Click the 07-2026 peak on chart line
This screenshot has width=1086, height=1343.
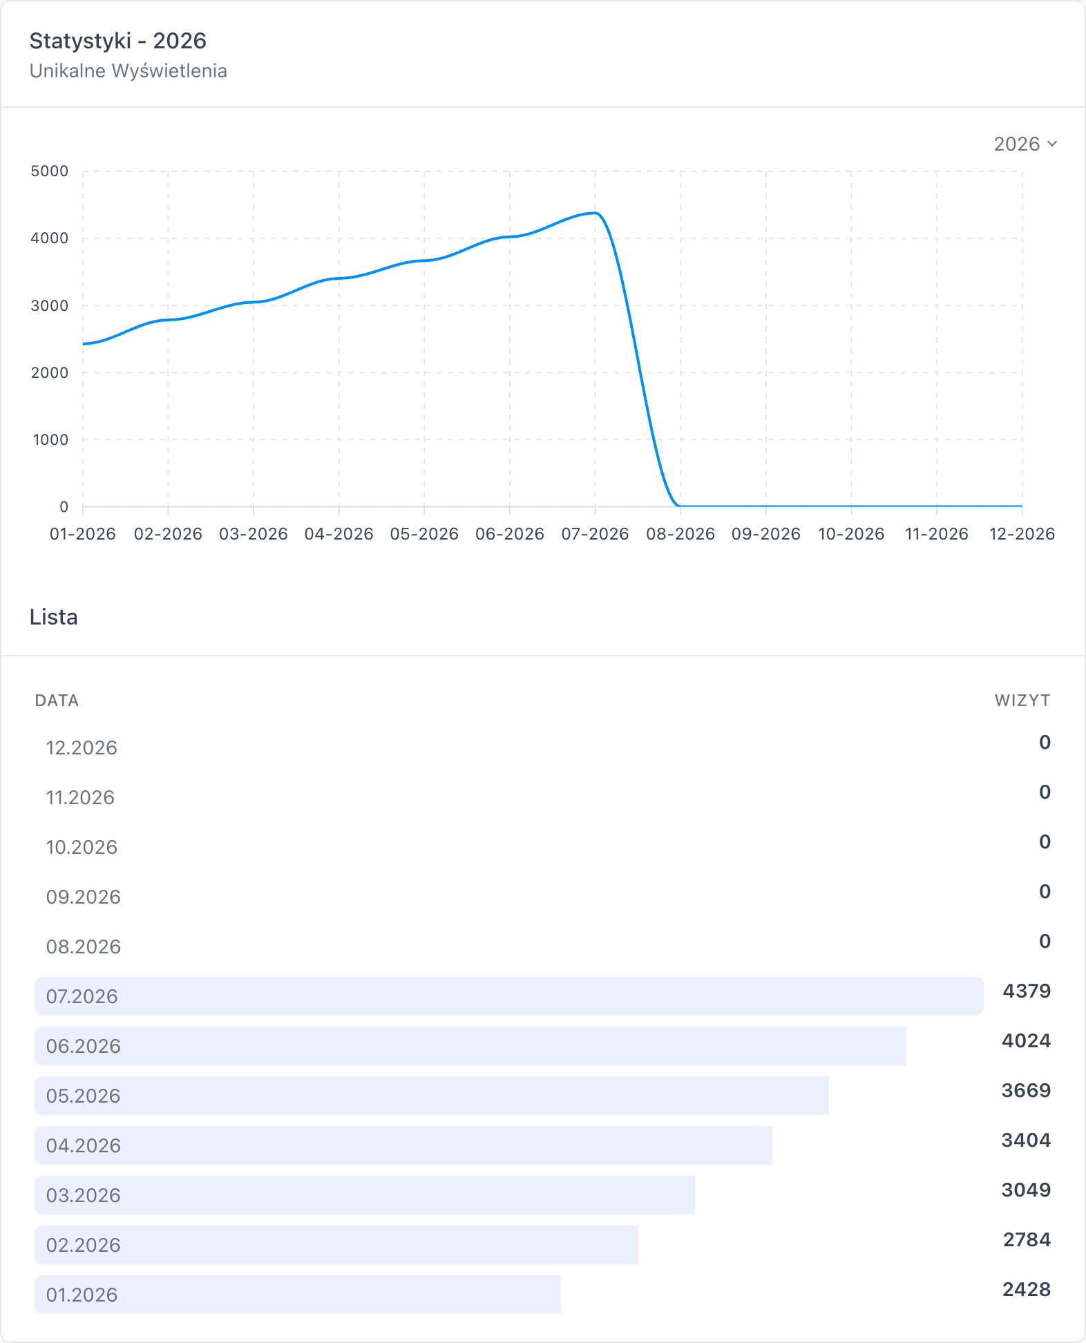(596, 213)
